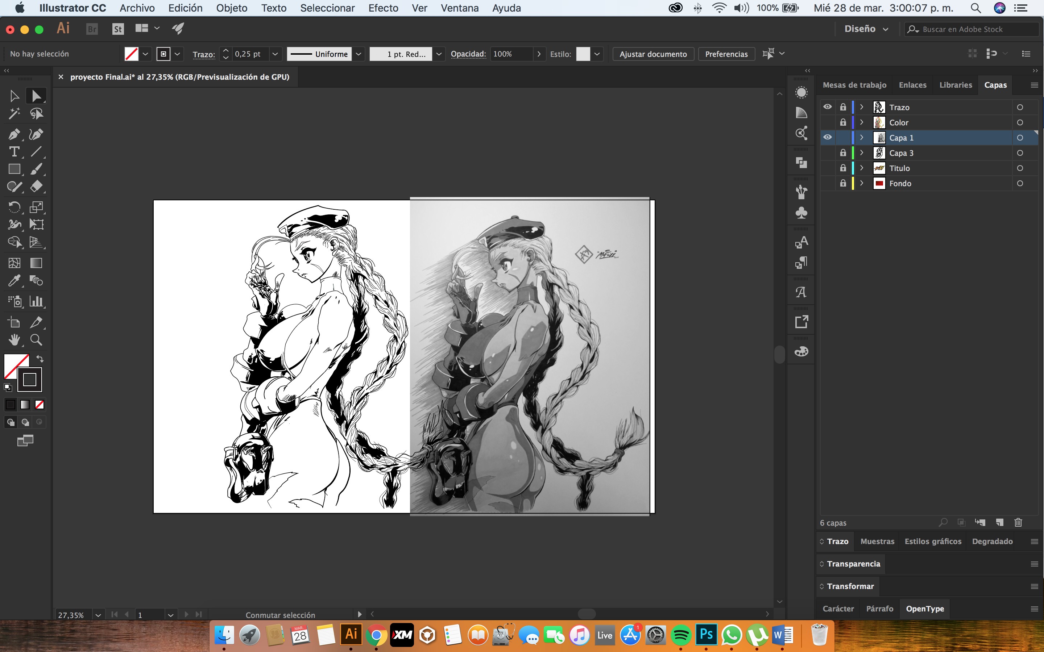Select the Shape Builder tool
The image size is (1044, 652).
14,242
